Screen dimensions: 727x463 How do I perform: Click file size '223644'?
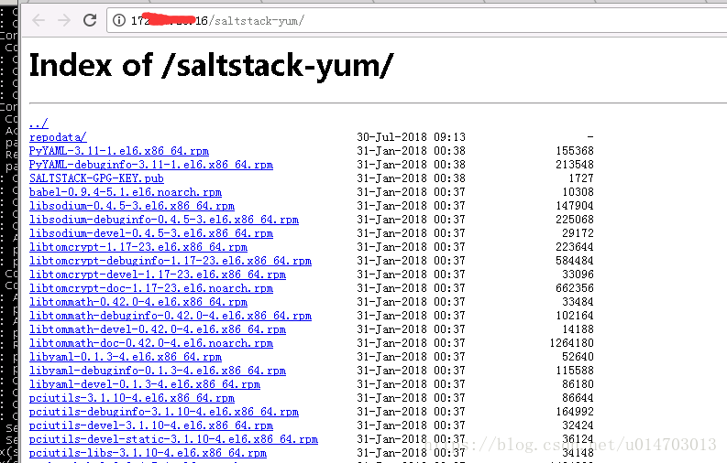(575, 247)
